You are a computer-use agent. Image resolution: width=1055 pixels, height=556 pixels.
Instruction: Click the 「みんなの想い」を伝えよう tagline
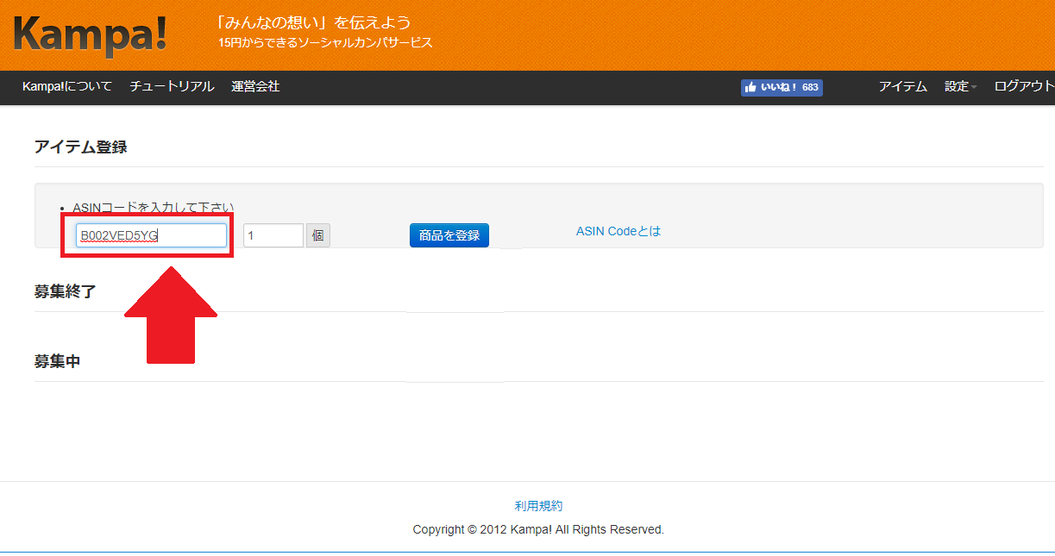click(x=314, y=22)
